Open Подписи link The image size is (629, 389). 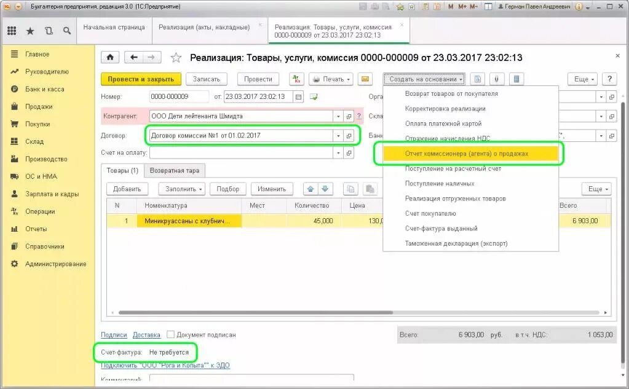(x=114, y=335)
